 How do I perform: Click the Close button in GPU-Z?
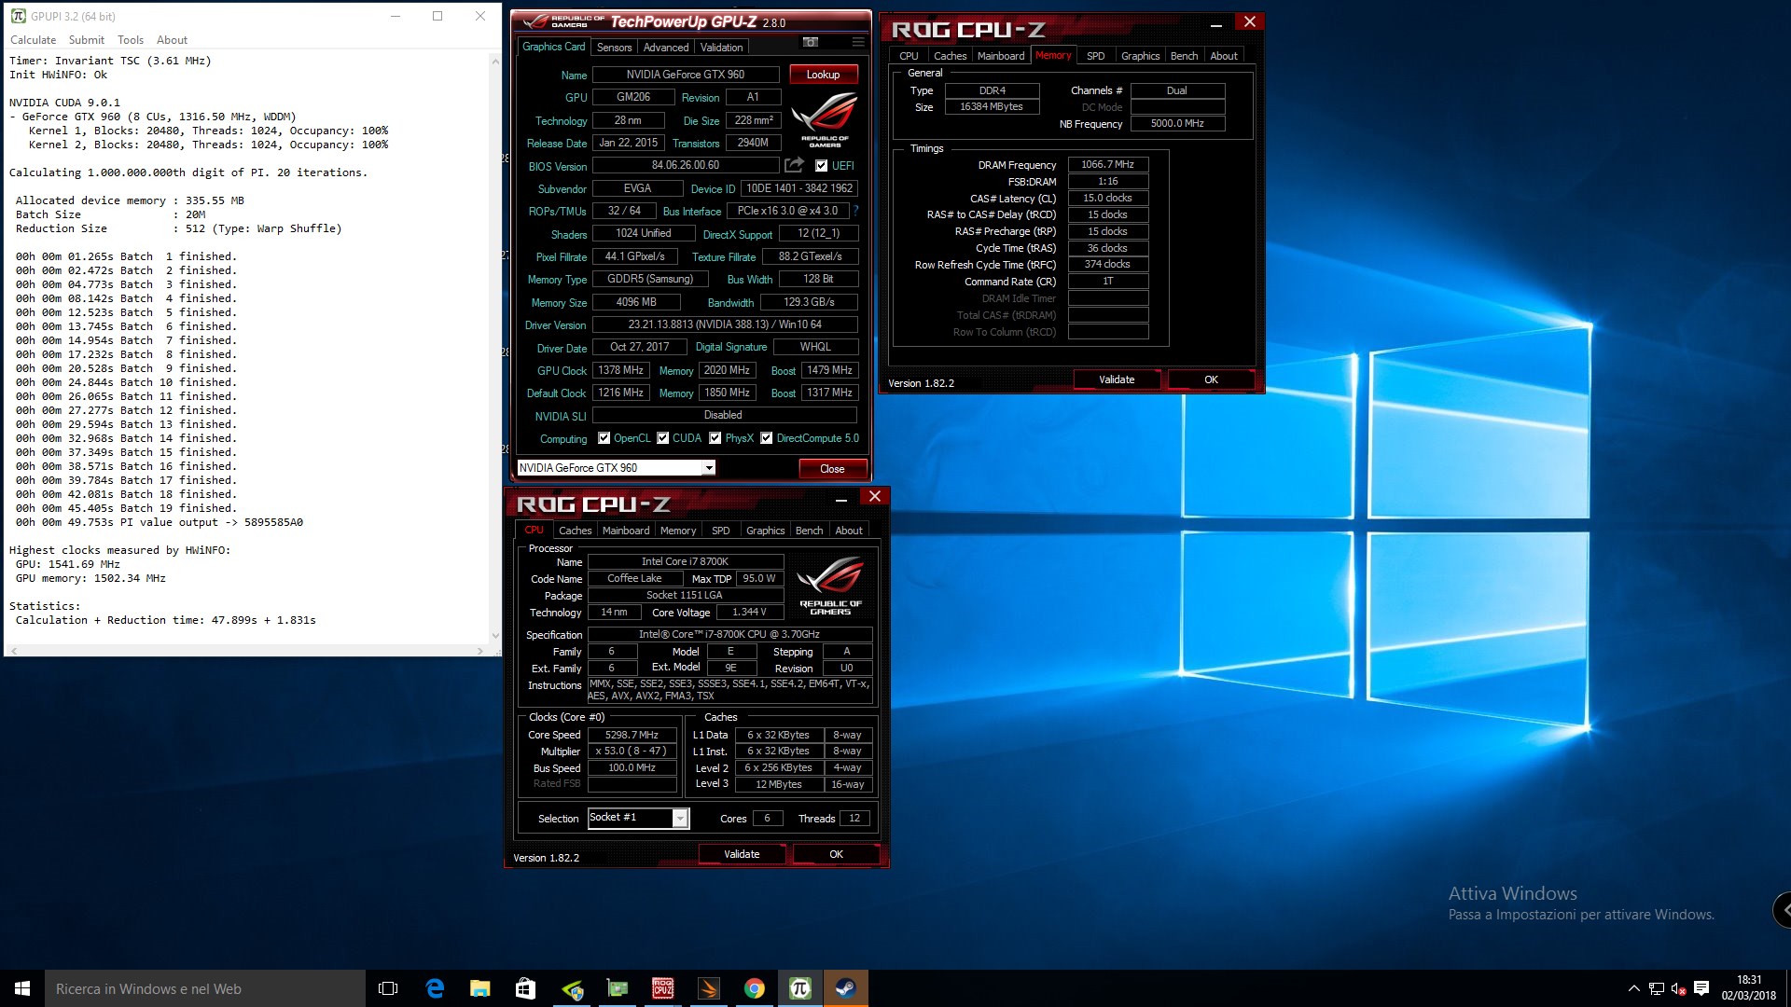pyautogui.click(x=832, y=469)
